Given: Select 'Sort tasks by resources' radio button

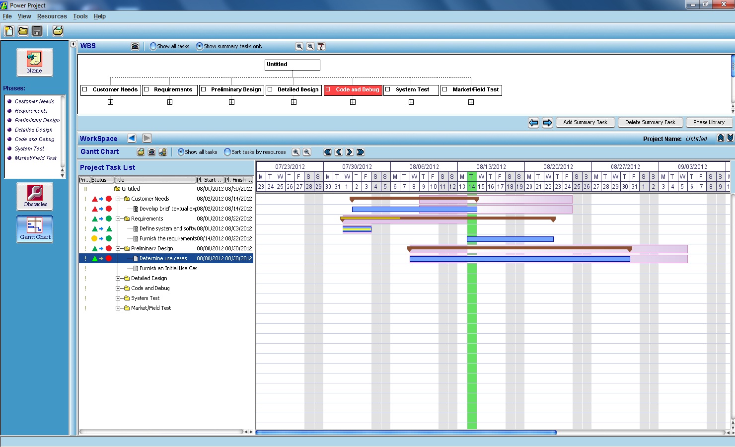Looking at the screenshot, I should (x=227, y=152).
